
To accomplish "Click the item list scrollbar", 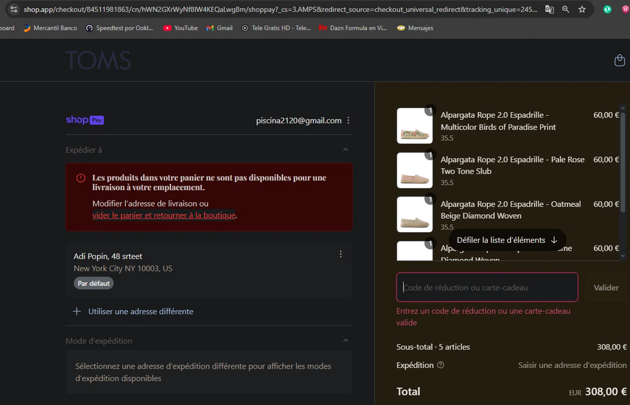I will (622, 163).
